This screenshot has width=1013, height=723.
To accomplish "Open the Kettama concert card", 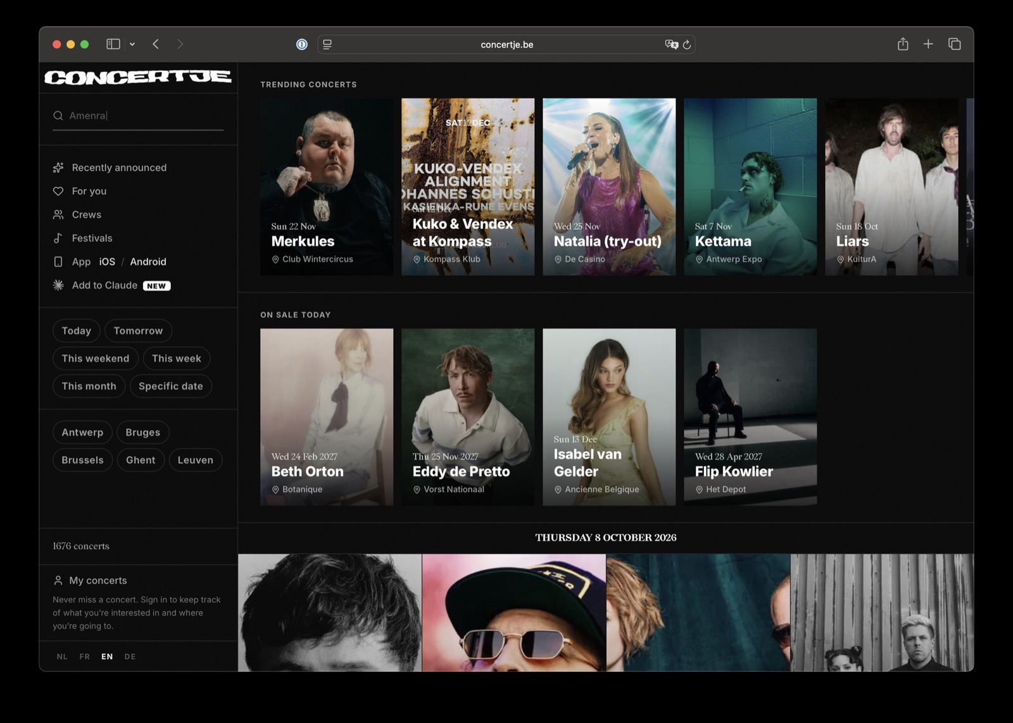I will pos(750,187).
